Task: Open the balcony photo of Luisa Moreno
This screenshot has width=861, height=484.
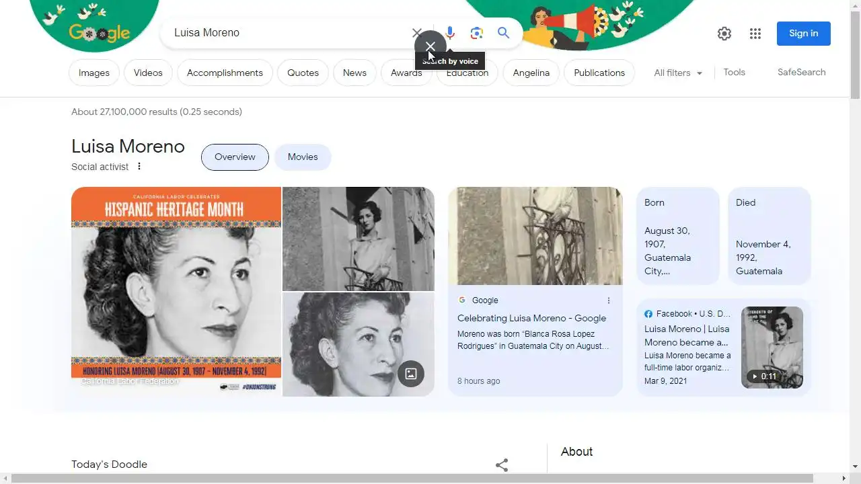Action: tap(359, 239)
